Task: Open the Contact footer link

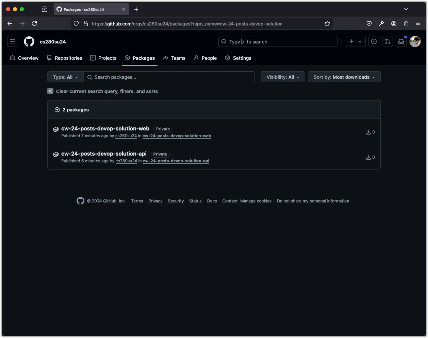Action: pos(230,201)
